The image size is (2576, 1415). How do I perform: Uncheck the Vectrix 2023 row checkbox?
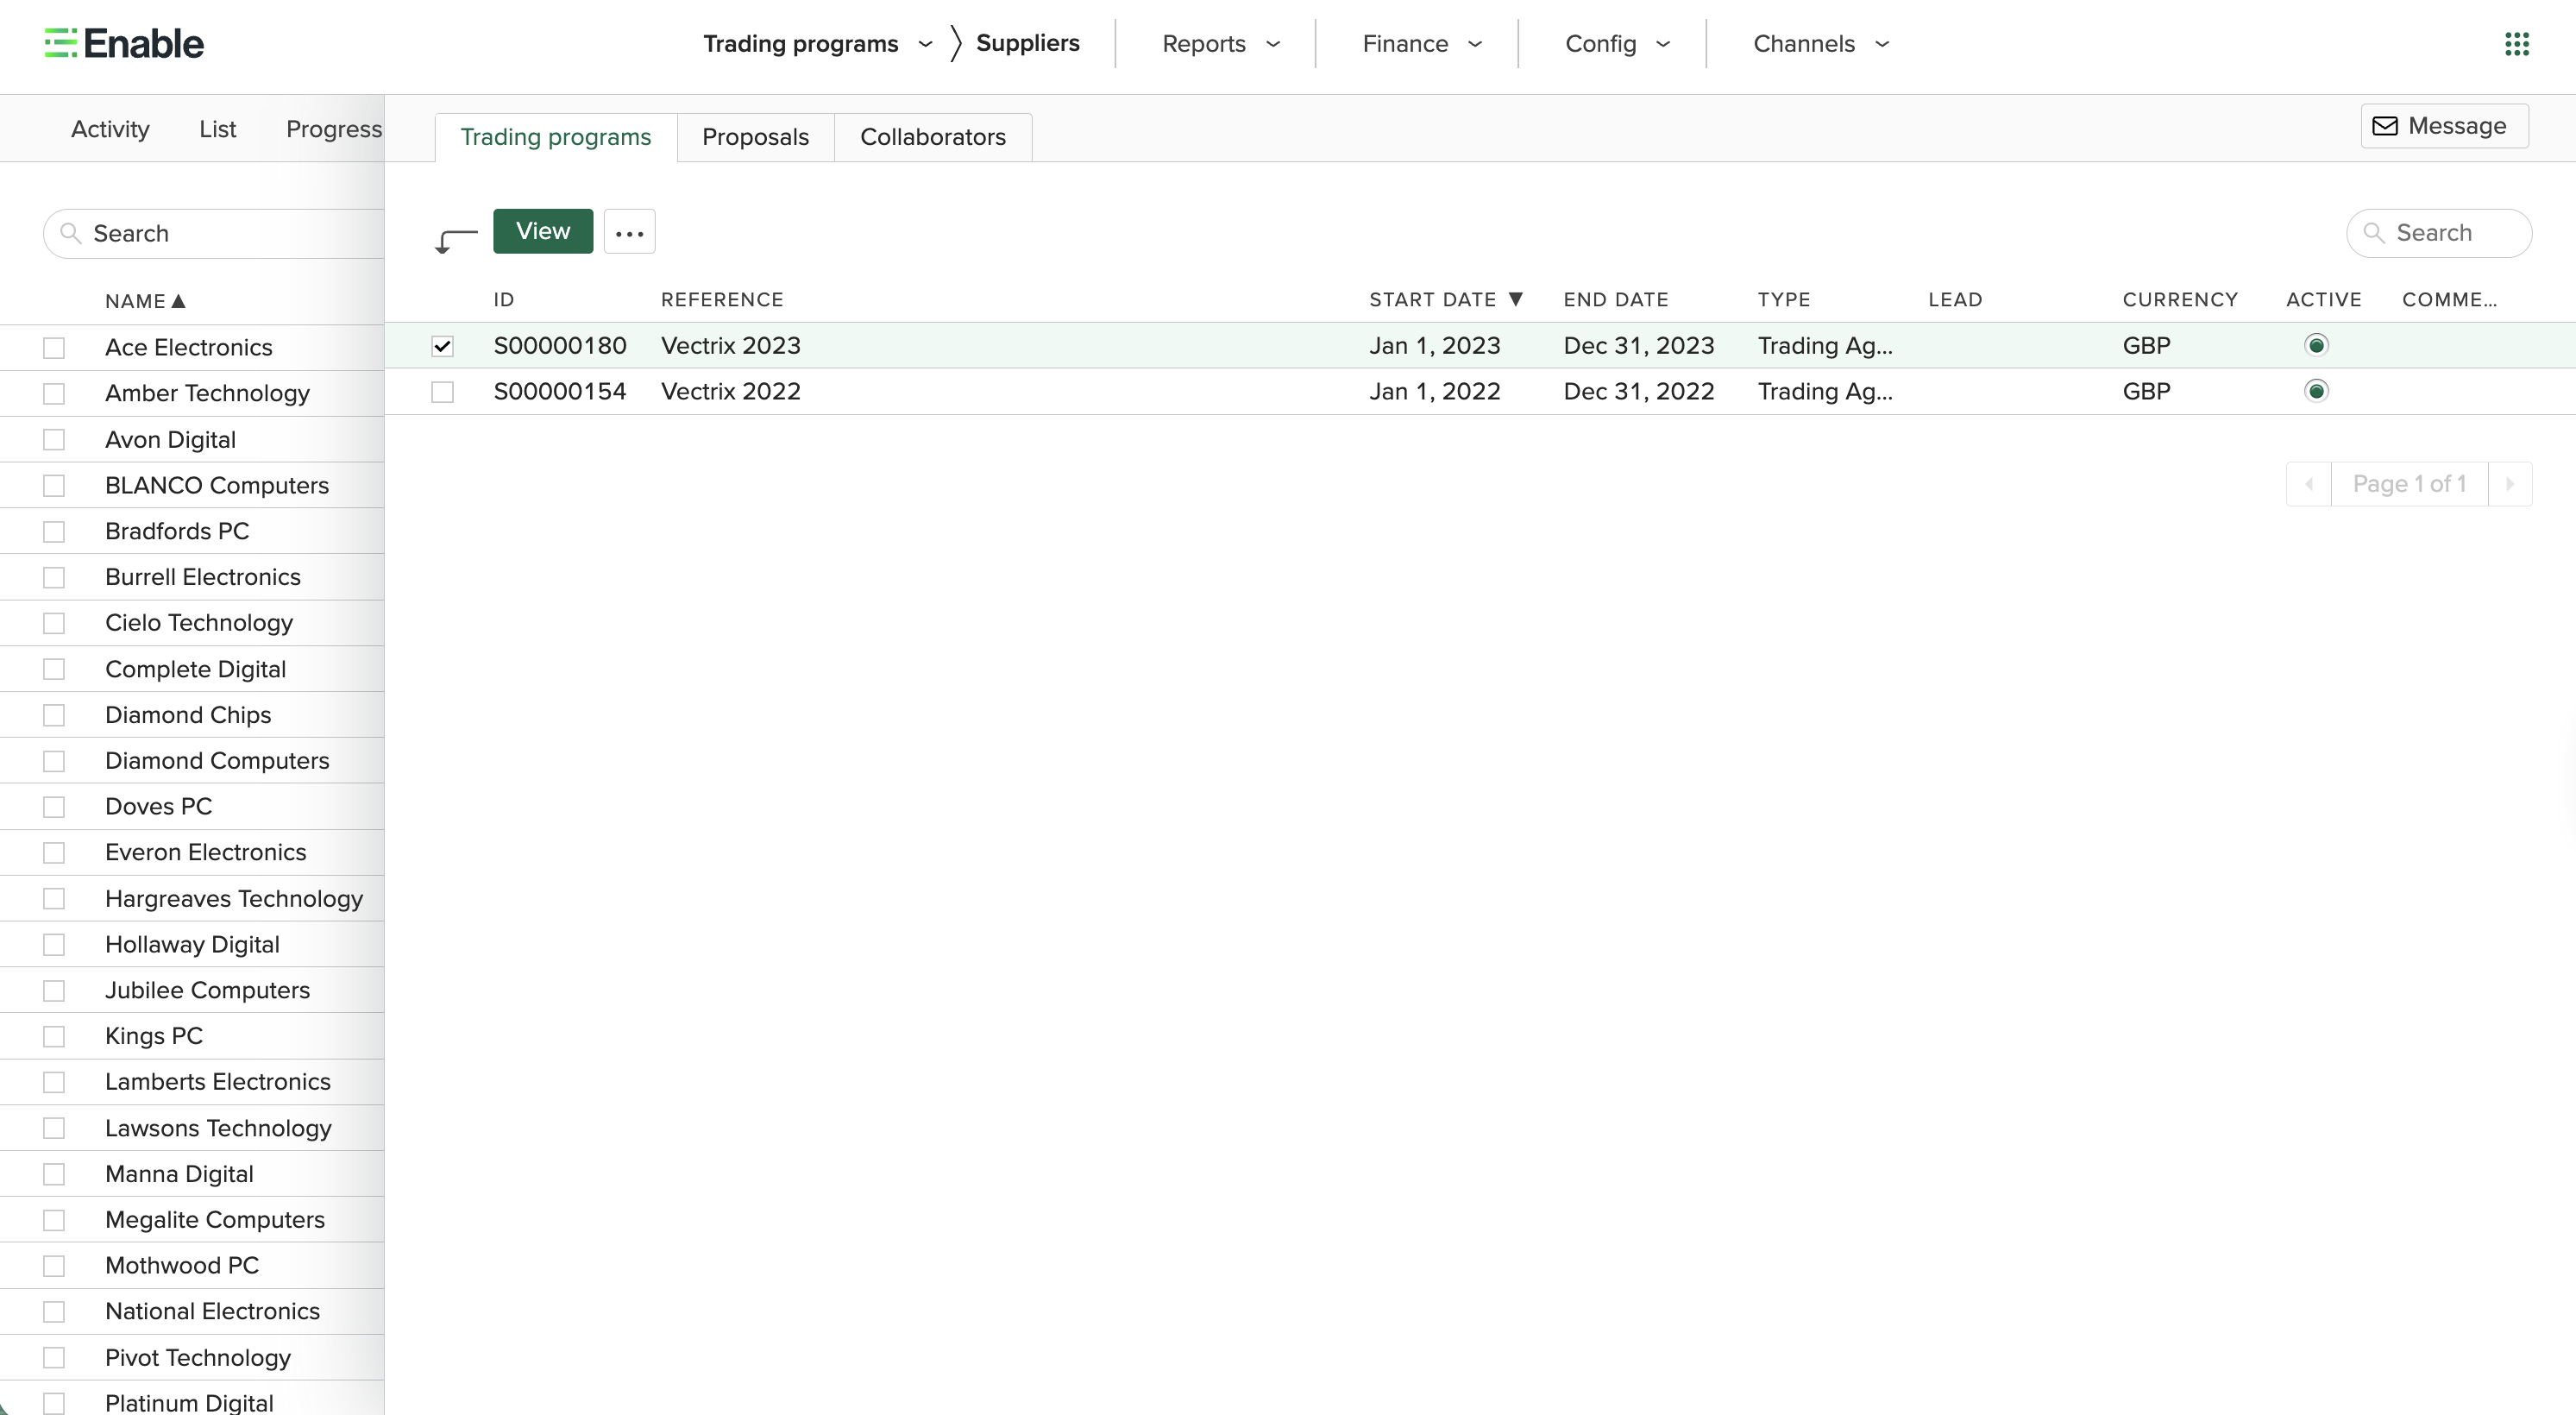click(442, 346)
